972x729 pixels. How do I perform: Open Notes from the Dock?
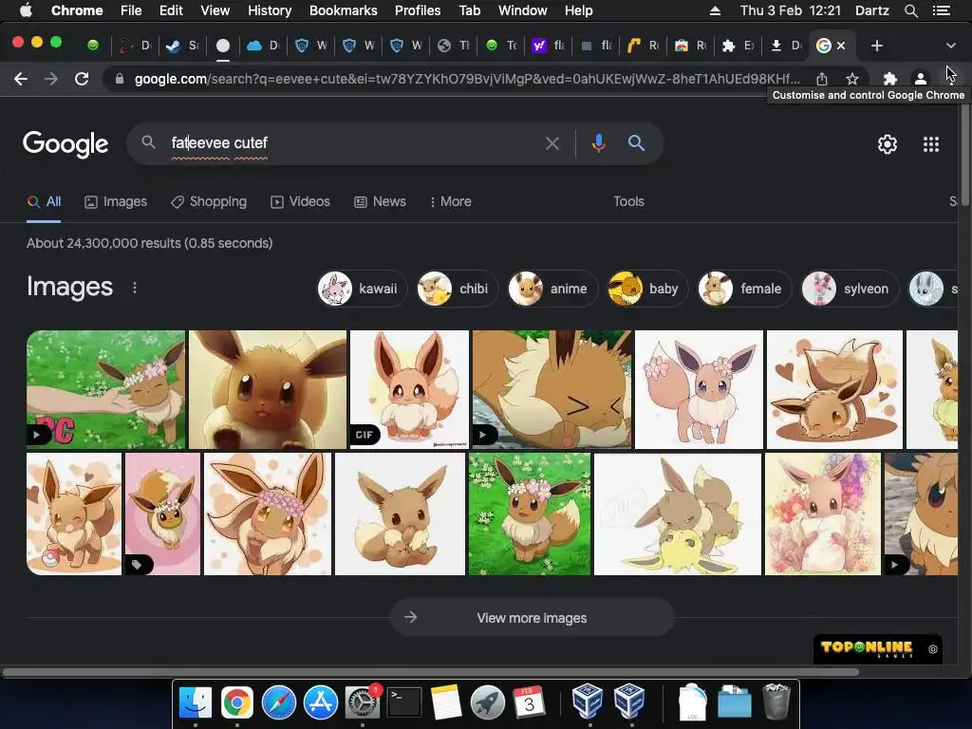coord(446,702)
